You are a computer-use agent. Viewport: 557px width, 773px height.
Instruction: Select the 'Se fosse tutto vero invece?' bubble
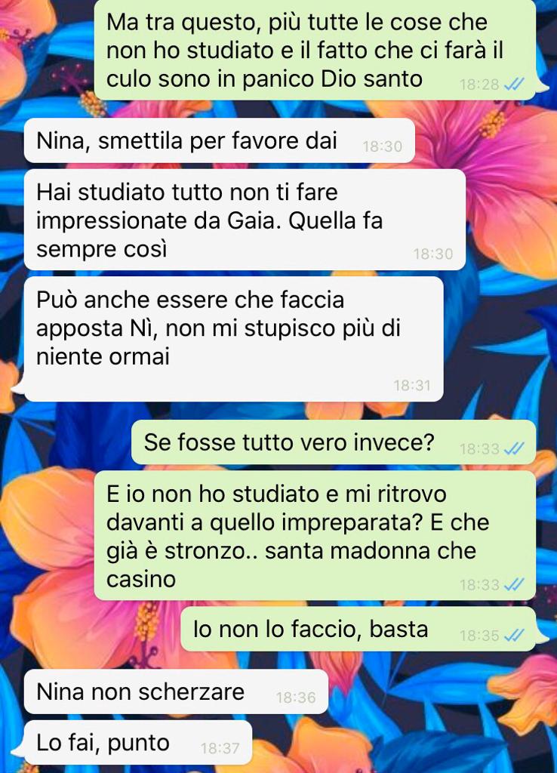(x=333, y=442)
